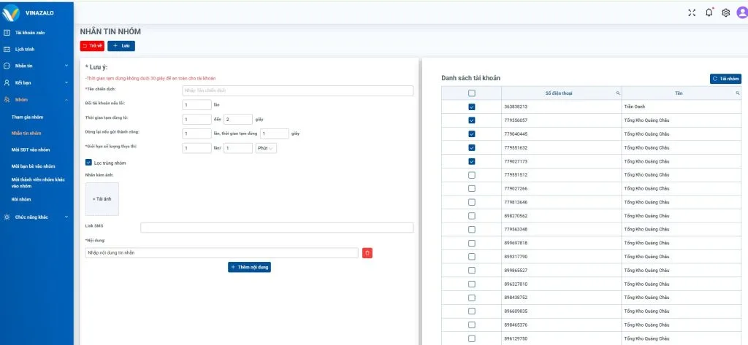Click the user avatar icon
Image resolution: width=748 pixels, height=345 pixels.
click(741, 12)
